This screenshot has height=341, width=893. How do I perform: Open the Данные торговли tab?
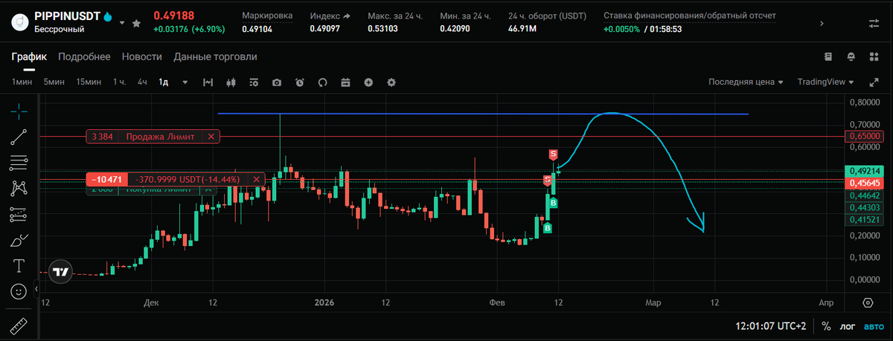[216, 56]
